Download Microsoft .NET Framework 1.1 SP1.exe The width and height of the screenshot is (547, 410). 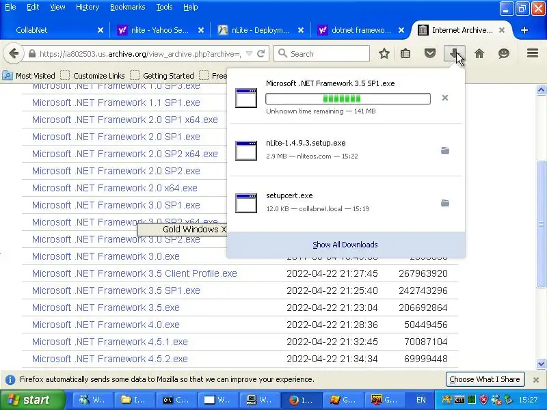[x=116, y=102]
